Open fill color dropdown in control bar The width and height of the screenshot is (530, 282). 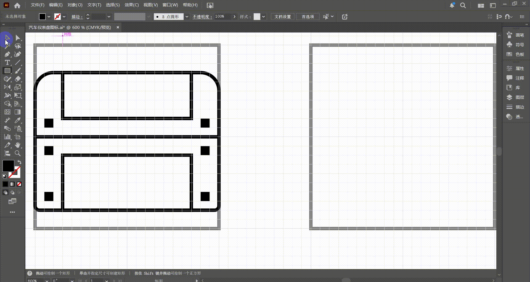tap(49, 17)
